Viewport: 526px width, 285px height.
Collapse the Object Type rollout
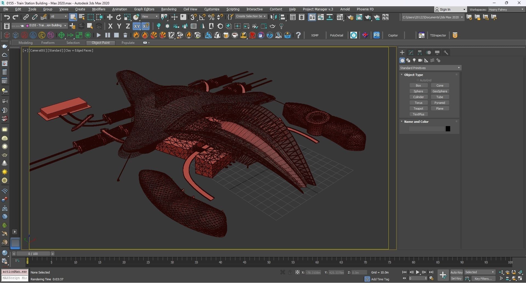click(x=402, y=75)
